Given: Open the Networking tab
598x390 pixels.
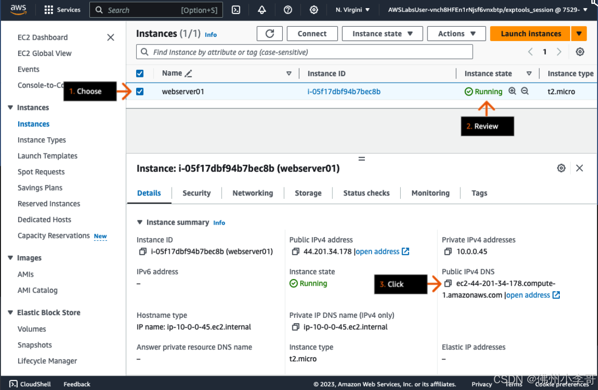Looking at the screenshot, I should [253, 193].
